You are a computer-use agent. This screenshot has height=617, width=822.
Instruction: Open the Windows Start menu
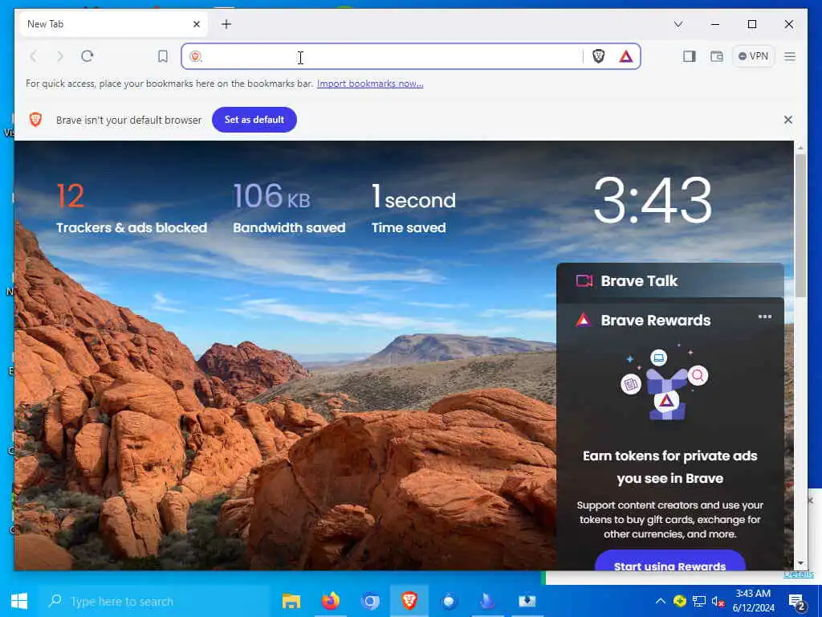(x=19, y=601)
